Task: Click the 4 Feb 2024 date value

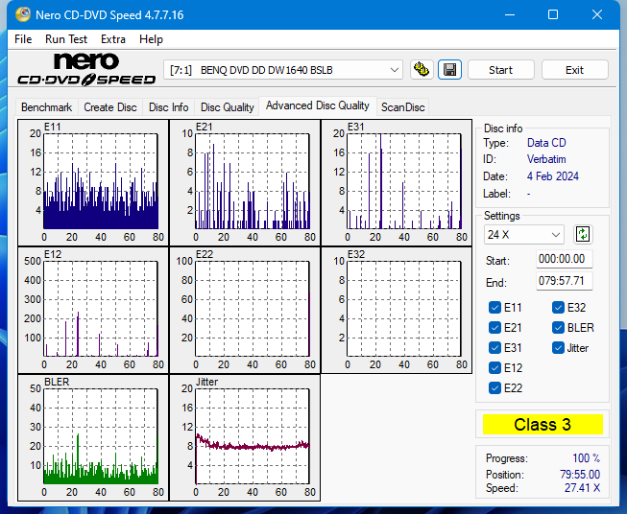Action: [x=553, y=176]
